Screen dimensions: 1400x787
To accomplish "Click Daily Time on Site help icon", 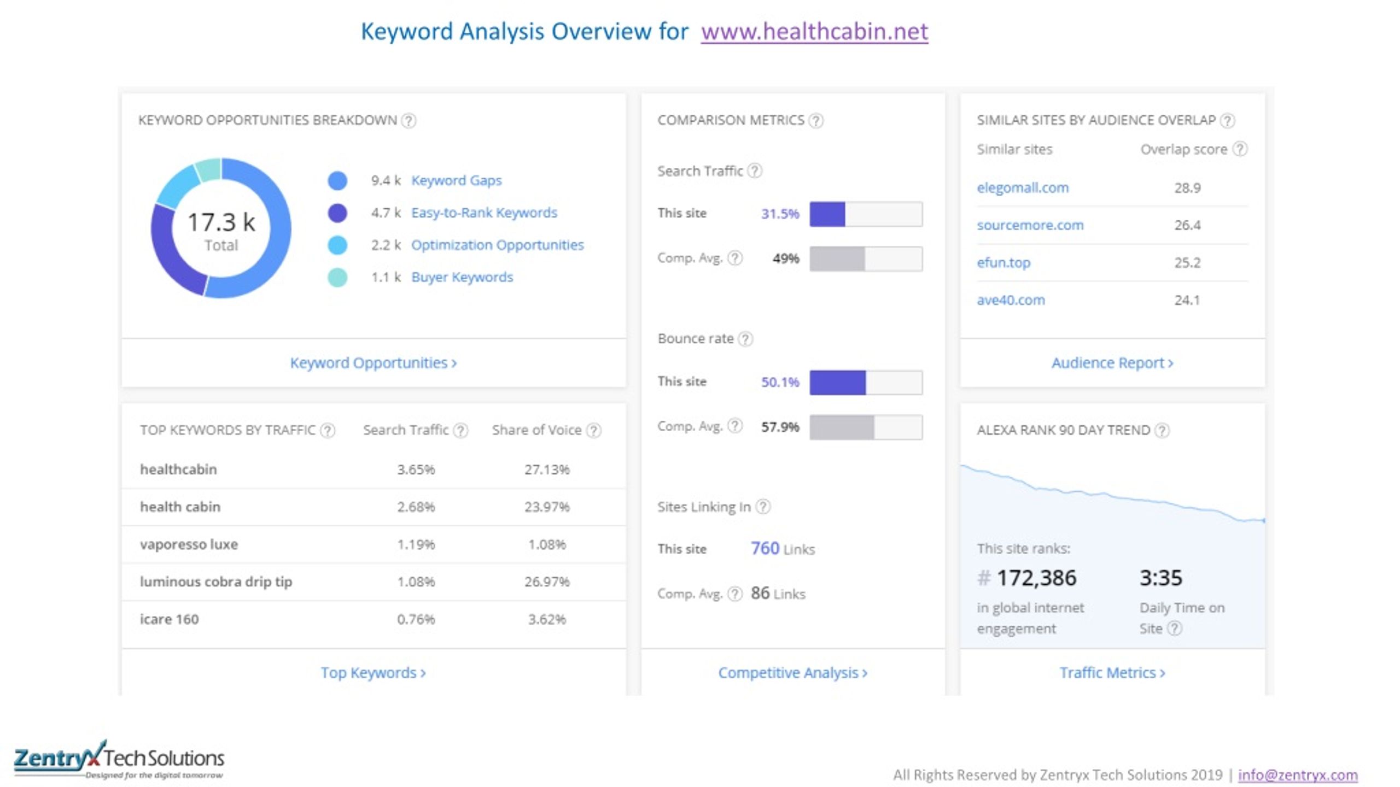I will pos(1175,629).
